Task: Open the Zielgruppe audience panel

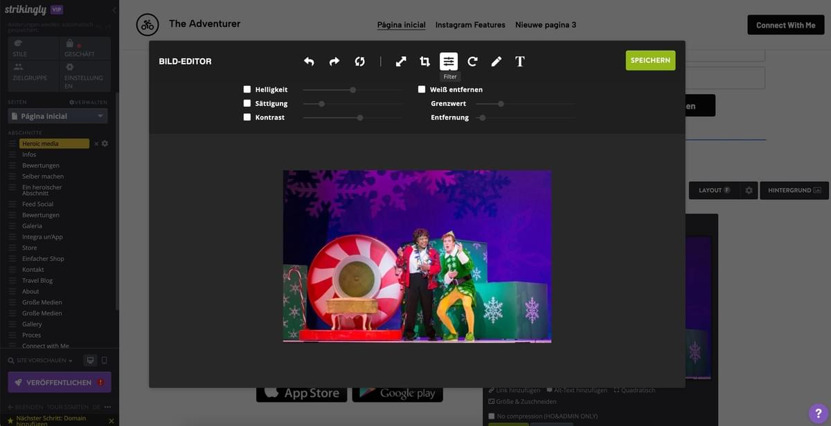Action: point(33,76)
